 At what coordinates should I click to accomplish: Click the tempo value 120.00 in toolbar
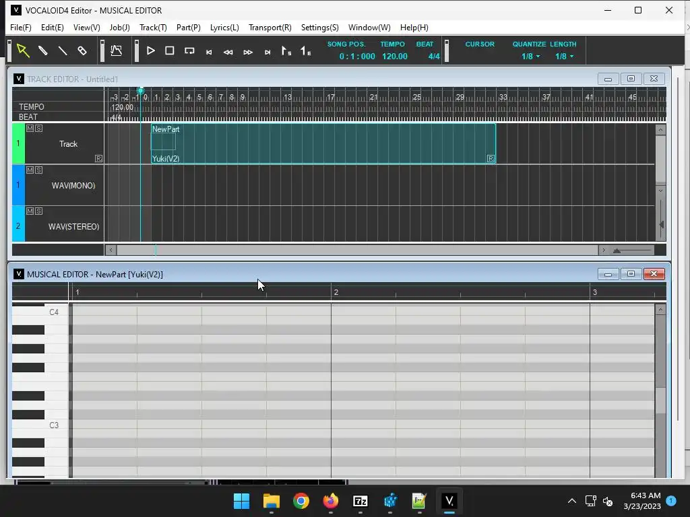[395, 57]
